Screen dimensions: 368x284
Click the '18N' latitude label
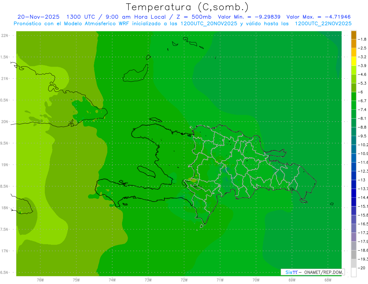pos(5,208)
